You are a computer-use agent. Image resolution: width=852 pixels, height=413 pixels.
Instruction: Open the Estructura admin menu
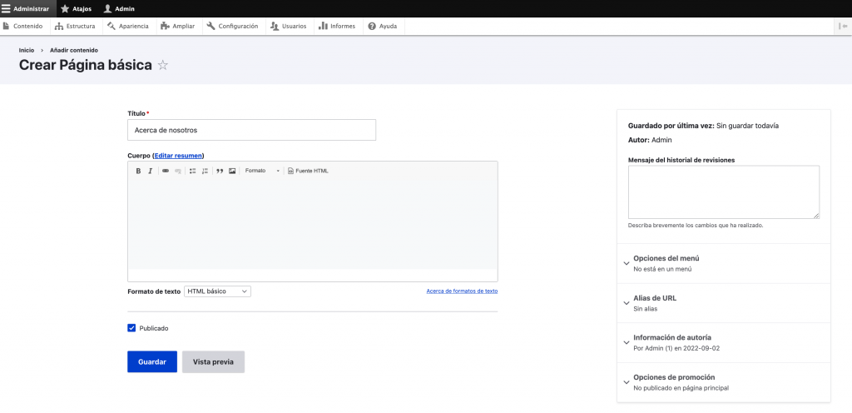click(x=75, y=26)
